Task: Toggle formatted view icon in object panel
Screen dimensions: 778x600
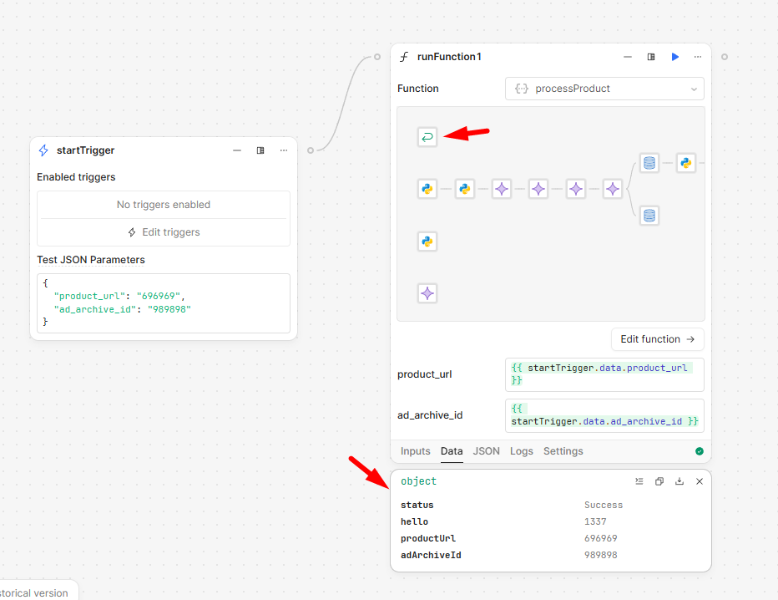Action: [x=639, y=481]
